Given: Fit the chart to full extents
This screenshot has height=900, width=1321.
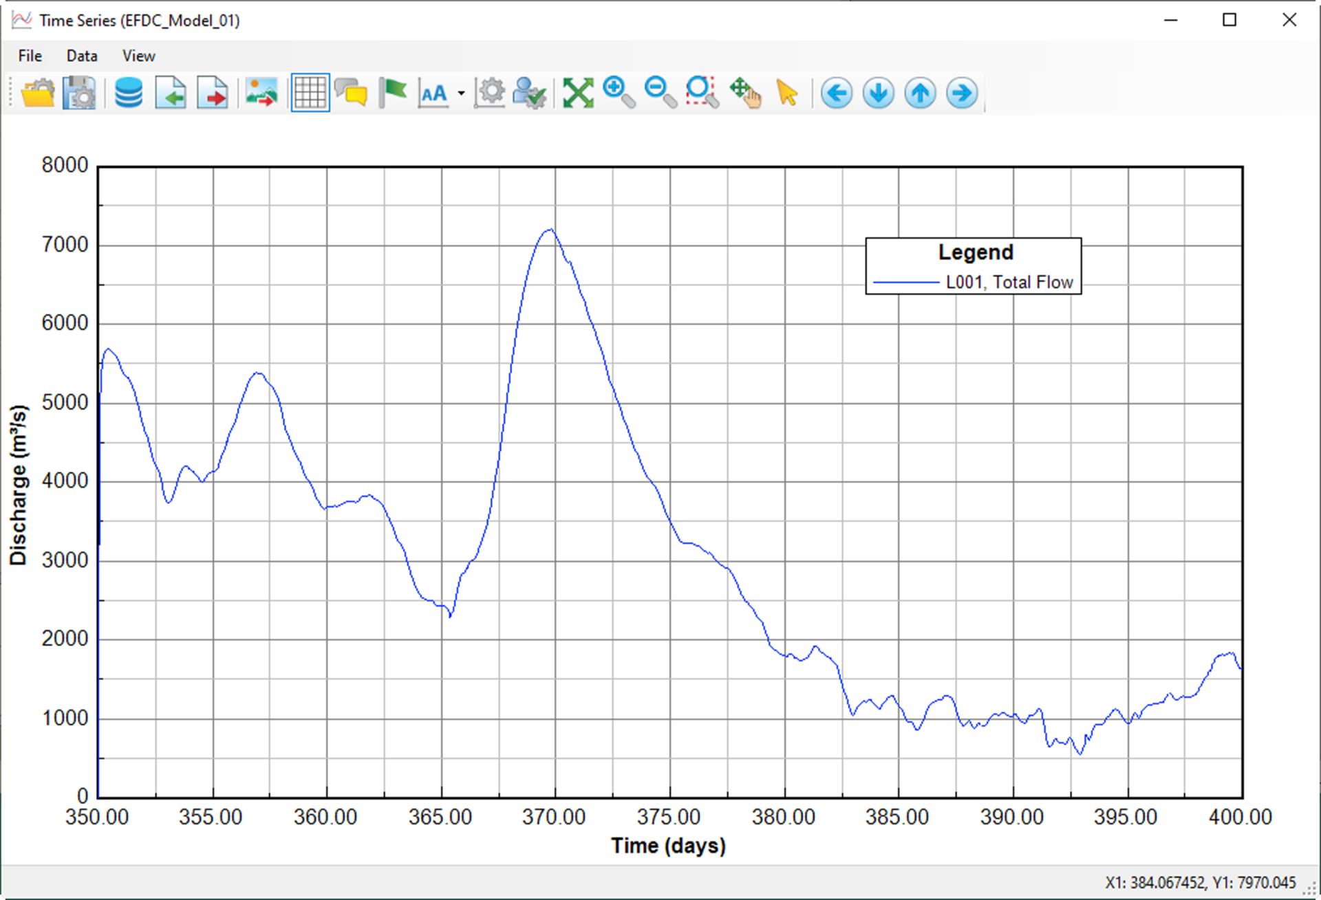Looking at the screenshot, I should (578, 93).
